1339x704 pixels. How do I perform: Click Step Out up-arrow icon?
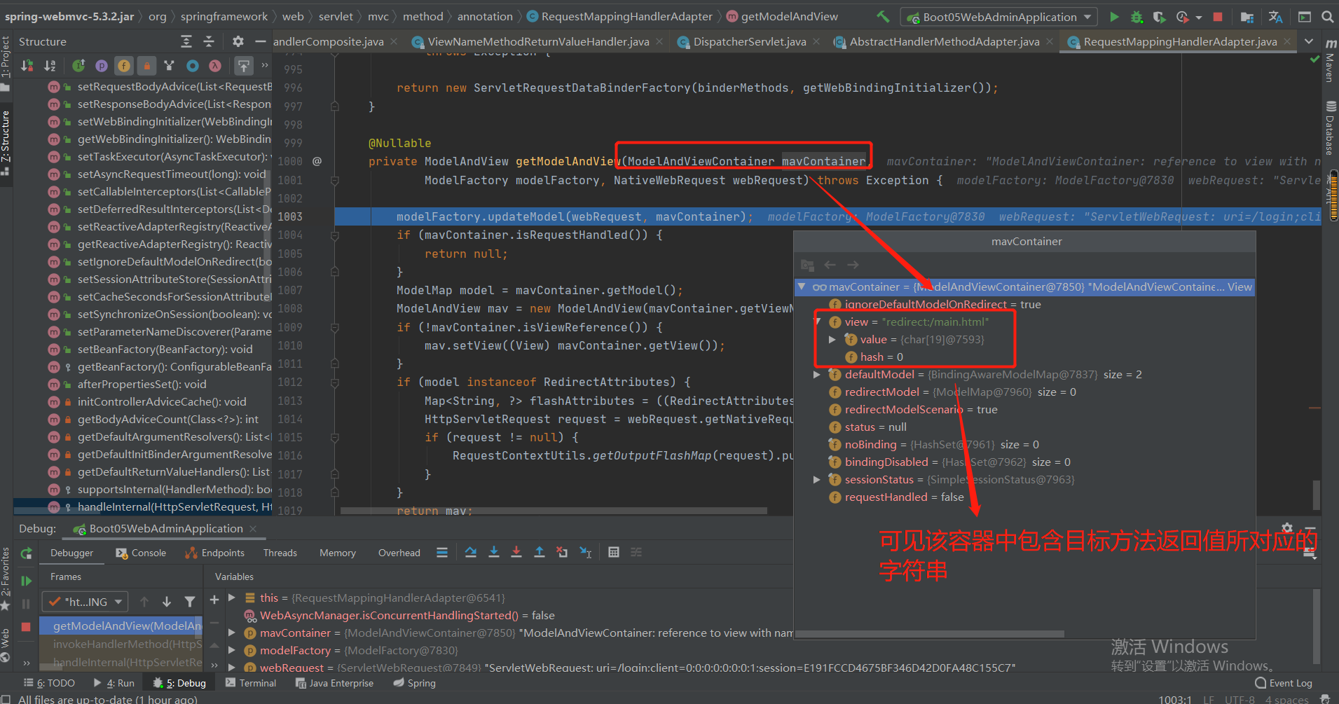(x=540, y=552)
